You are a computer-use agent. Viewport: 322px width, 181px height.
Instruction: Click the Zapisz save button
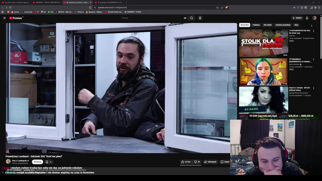coord(225,162)
